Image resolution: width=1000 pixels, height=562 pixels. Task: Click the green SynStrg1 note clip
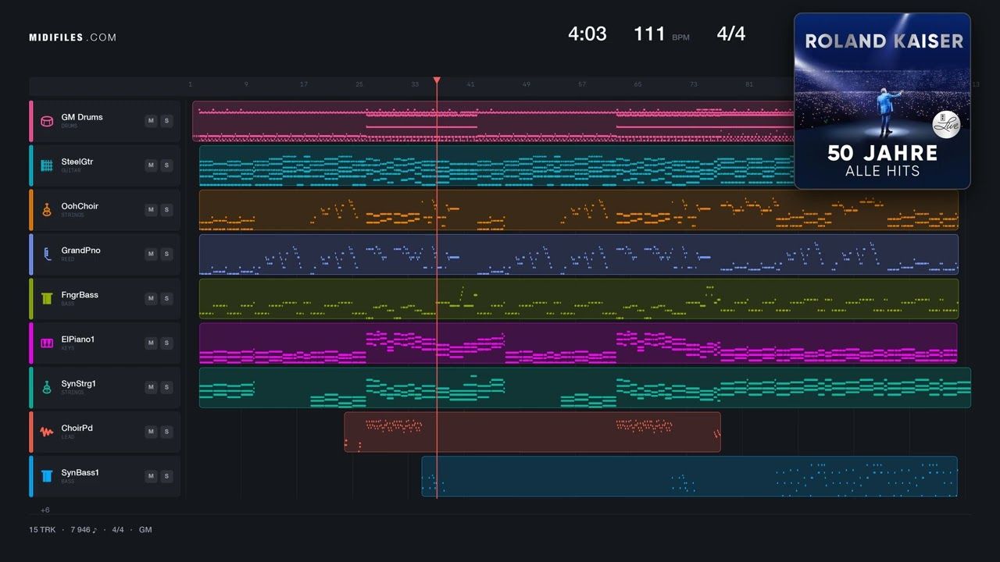(585, 388)
